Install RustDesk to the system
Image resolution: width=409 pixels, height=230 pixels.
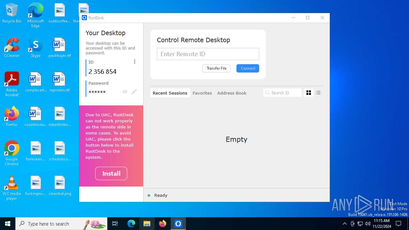[x=111, y=173]
